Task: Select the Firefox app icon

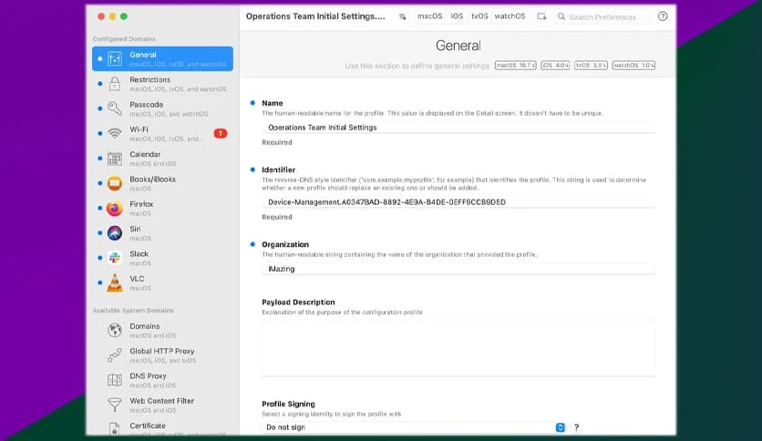Action: [x=115, y=209]
